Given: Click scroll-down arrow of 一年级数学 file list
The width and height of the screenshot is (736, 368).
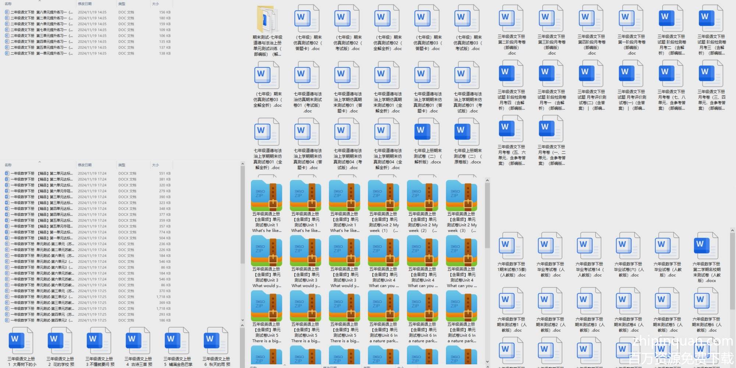Looking at the screenshot, I should (242, 320).
